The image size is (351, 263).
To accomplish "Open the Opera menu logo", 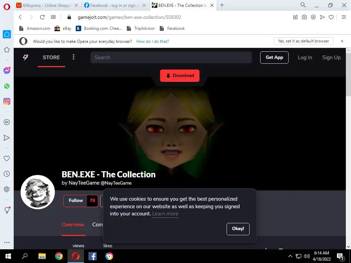I will (x=7, y=7).
